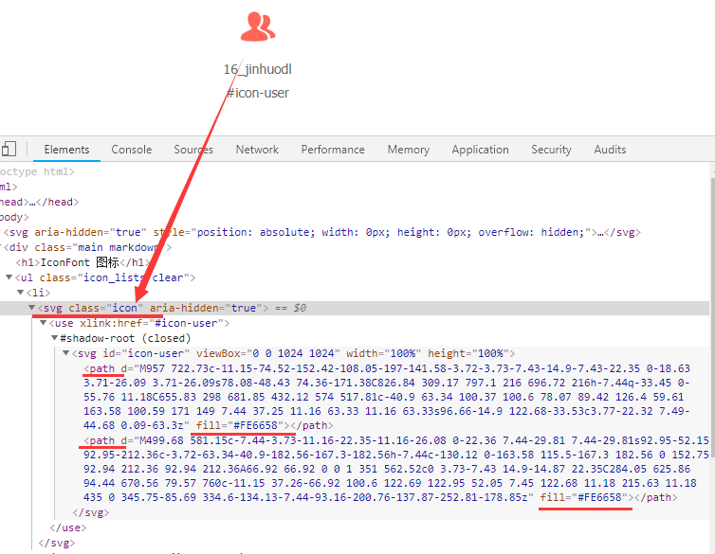Open the Network tab
This screenshot has height=554, width=715.
257,150
